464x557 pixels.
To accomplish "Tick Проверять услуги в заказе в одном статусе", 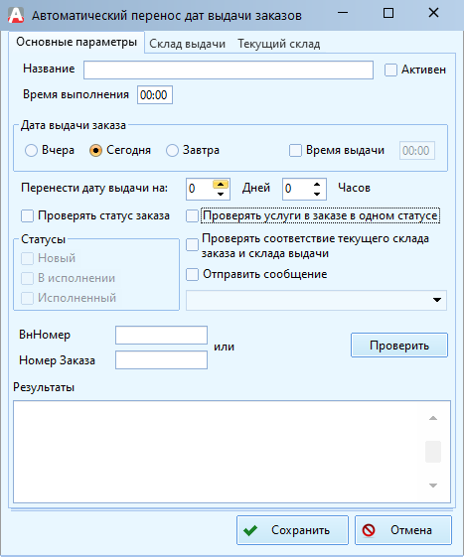I will [x=192, y=216].
